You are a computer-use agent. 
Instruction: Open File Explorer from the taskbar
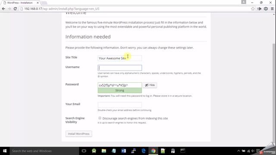click(x=104, y=151)
